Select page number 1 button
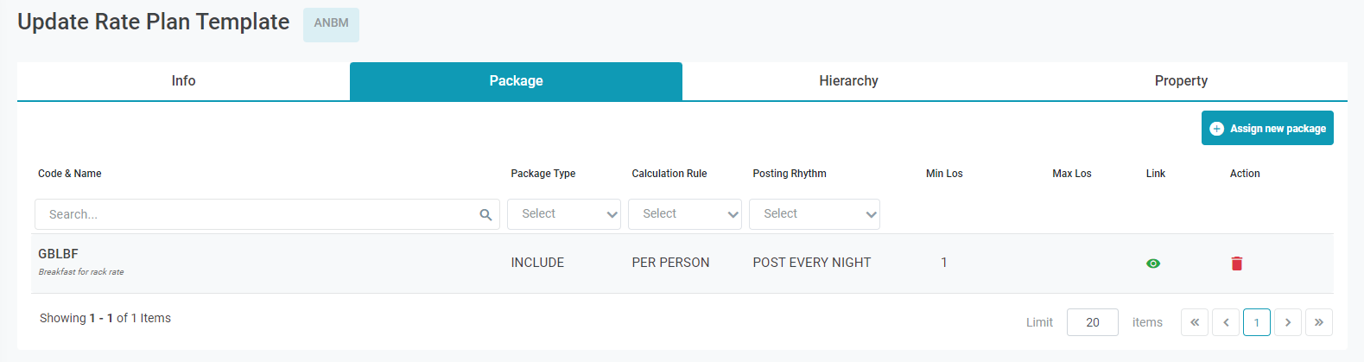Image resolution: width=1364 pixels, height=362 pixels. click(x=1257, y=322)
